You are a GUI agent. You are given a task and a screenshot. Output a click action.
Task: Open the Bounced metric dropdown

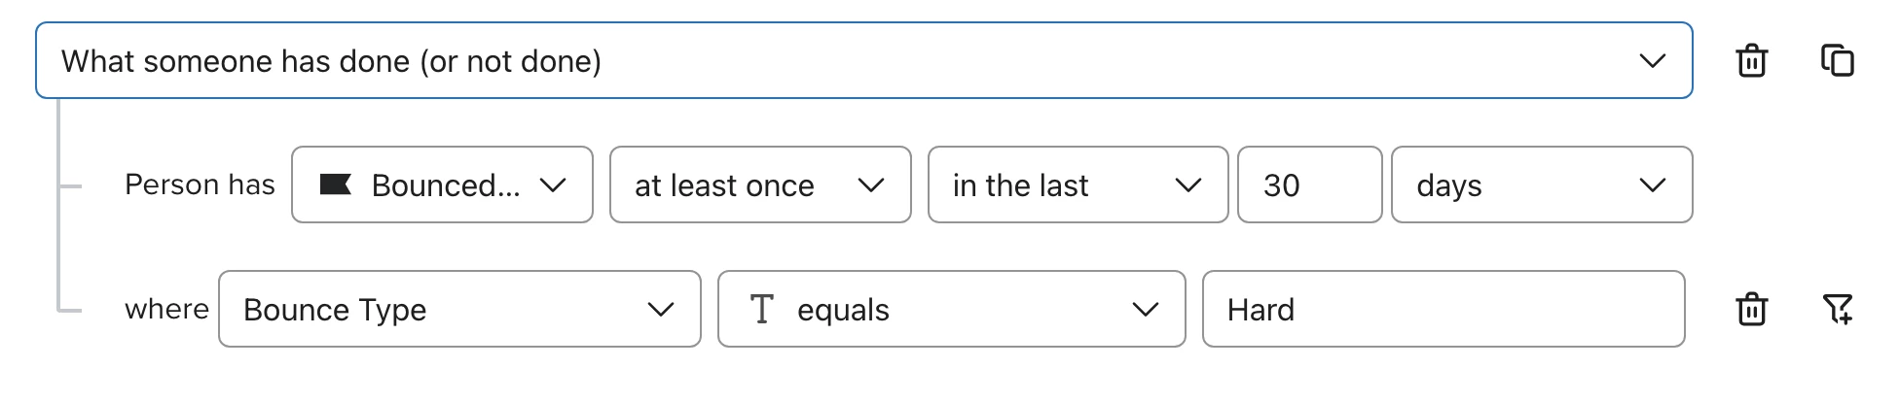click(x=442, y=184)
